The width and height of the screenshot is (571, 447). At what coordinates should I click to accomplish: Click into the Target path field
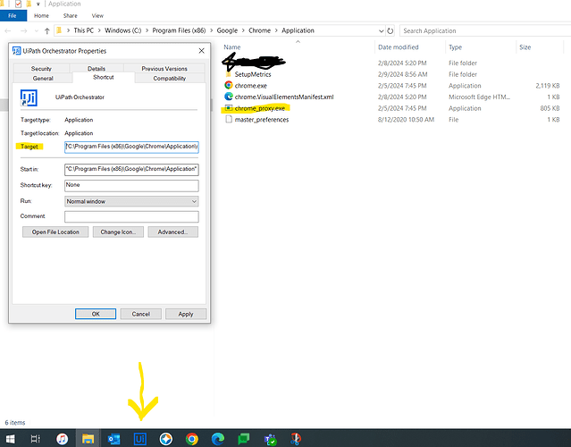131,147
